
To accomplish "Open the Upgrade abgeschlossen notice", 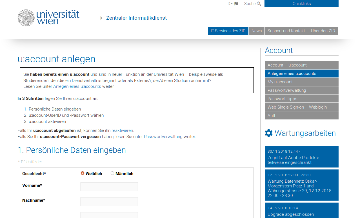I will click(x=302, y=210).
